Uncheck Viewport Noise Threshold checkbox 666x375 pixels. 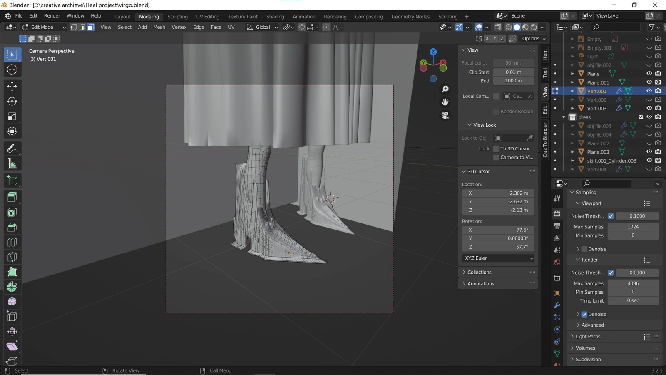point(611,216)
